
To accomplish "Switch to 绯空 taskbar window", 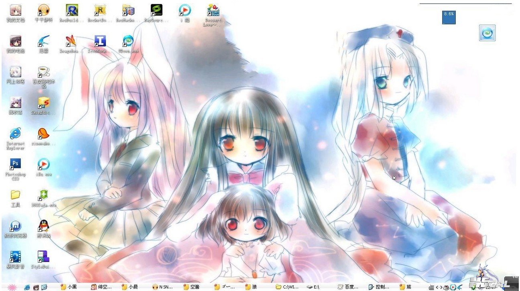I will [x=102, y=287].
